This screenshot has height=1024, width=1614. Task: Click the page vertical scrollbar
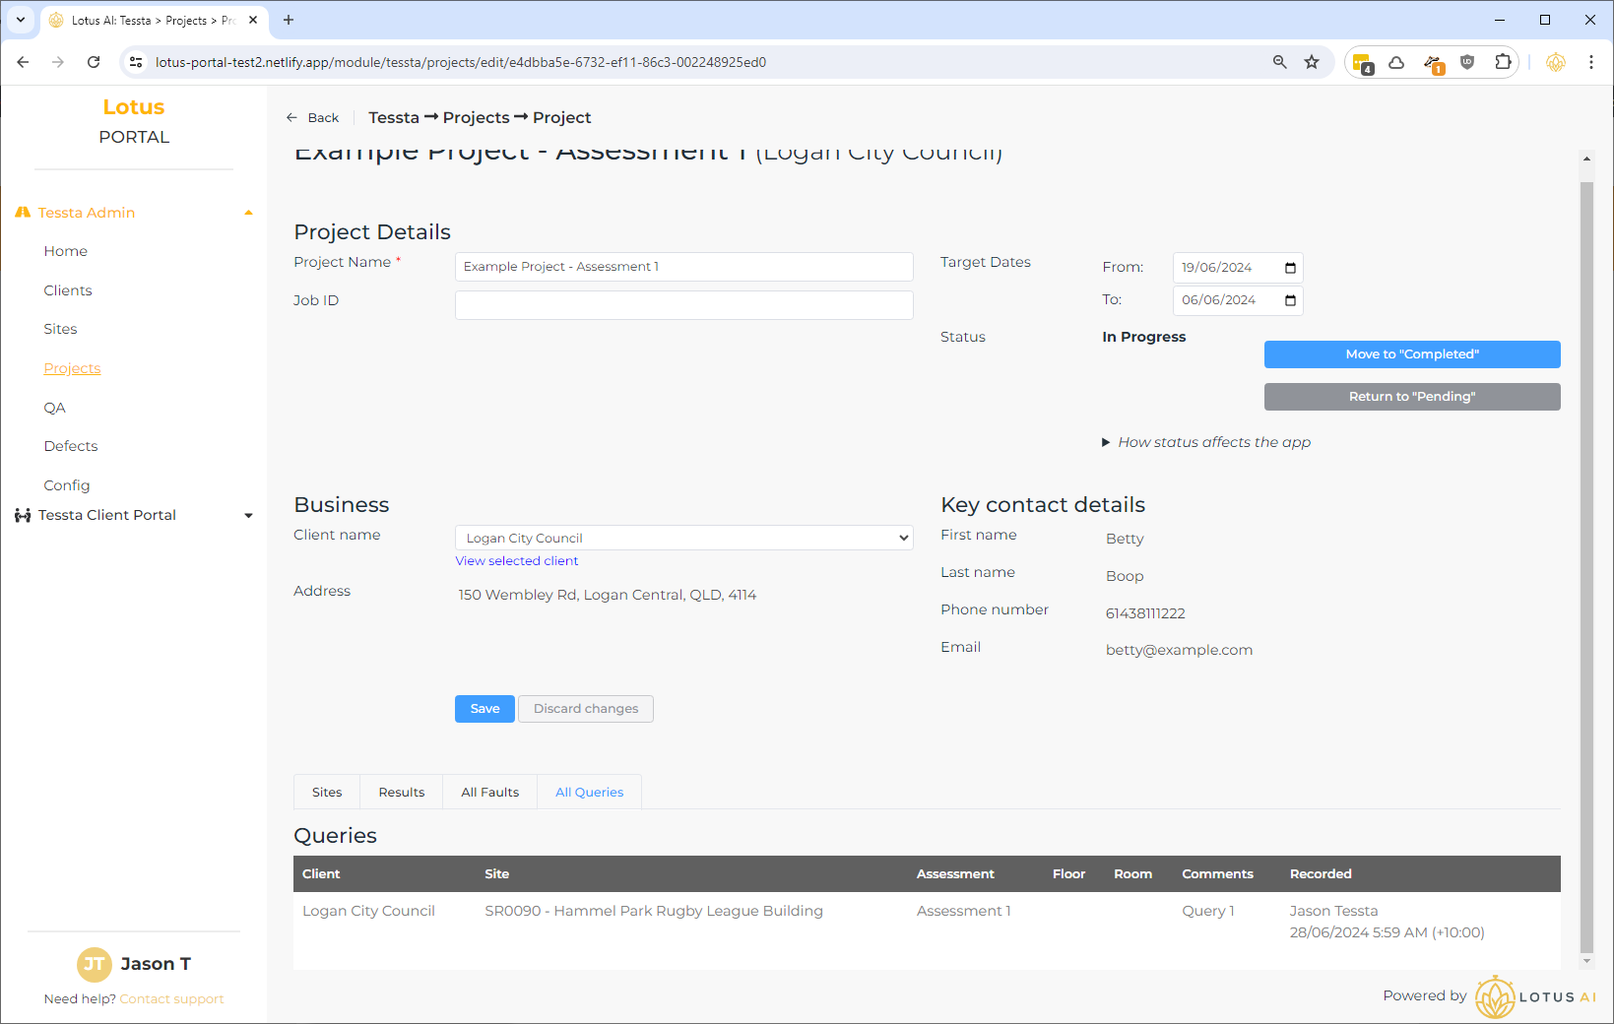[x=1585, y=551]
